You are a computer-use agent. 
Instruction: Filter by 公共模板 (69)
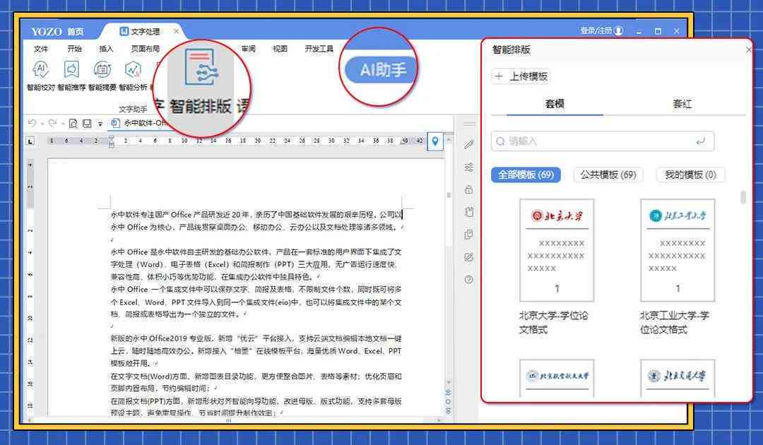click(x=608, y=174)
